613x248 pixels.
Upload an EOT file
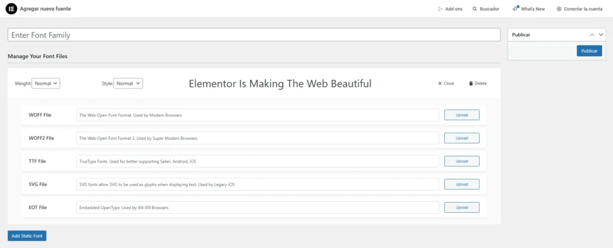coord(462,207)
